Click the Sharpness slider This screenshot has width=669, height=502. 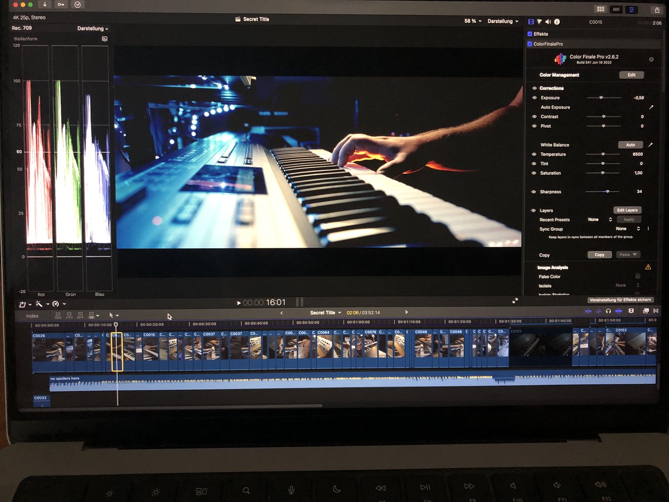(x=603, y=192)
